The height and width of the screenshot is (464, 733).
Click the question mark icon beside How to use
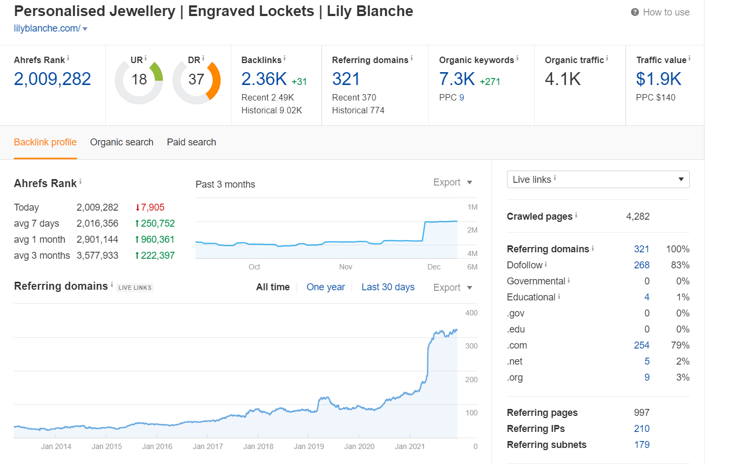(635, 12)
